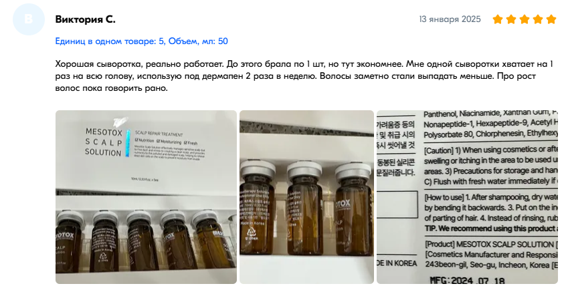This screenshot has width=566, height=300.
Task: Click the review date 13 января 2025
Action: pos(450,19)
